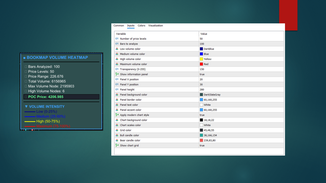326x183 pixels.
Task: Click the integer icon beside Panel X position
Action: click(x=117, y=79)
